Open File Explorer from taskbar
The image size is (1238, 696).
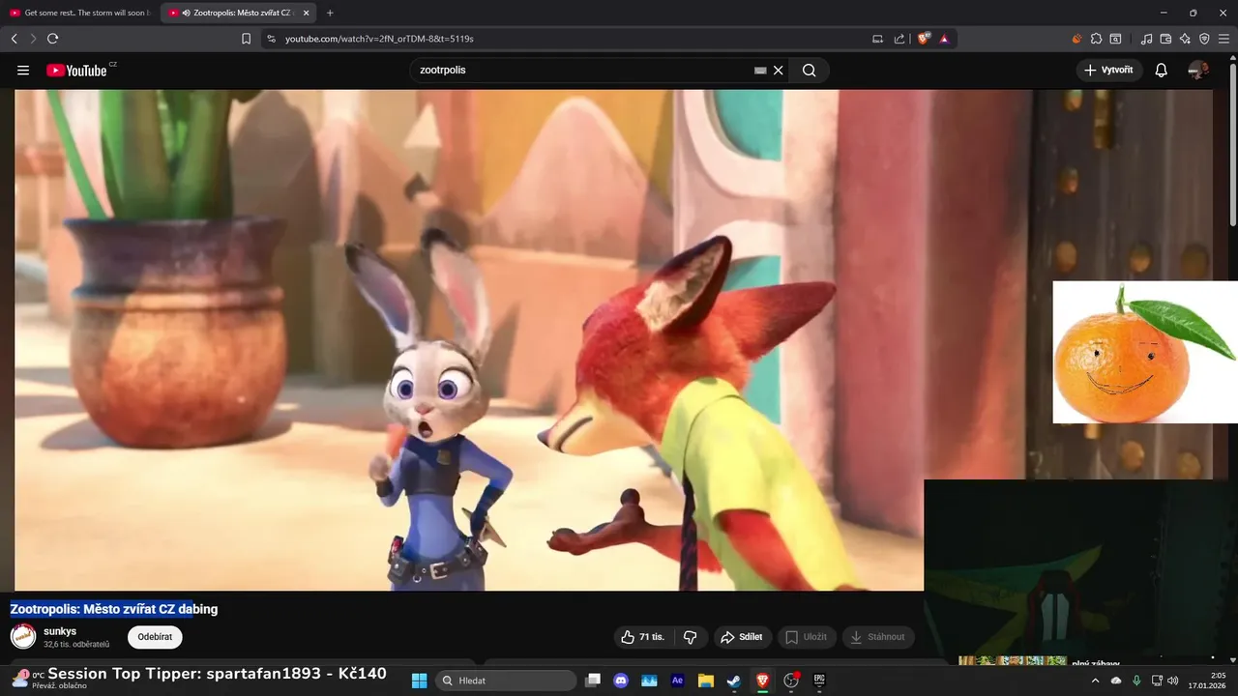[706, 681]
